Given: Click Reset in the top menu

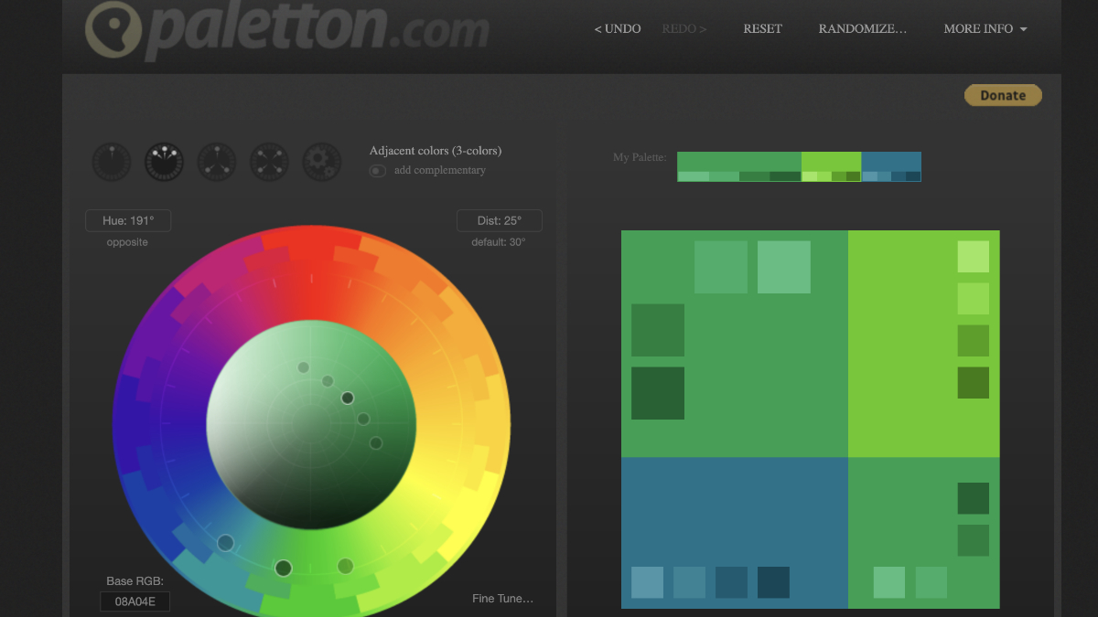Looking at the screenshot, I should (x=762, y=29).
